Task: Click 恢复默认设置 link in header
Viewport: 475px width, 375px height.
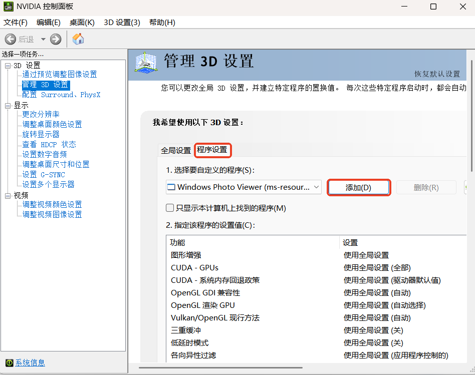Action: 436,74
